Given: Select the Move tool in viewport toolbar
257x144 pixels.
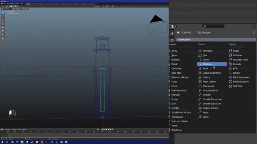Looking at the screenshot, I should pos(3,20).
